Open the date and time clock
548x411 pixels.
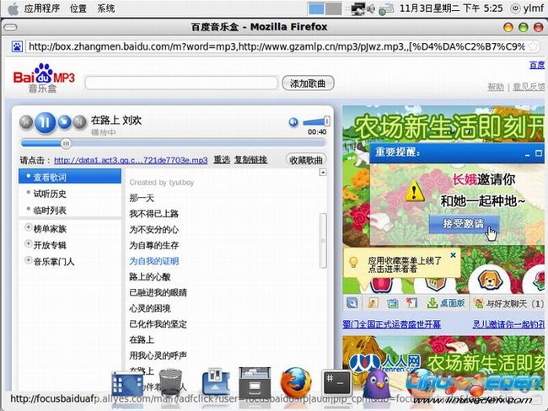pyautogui.click(x=451, y=8)
